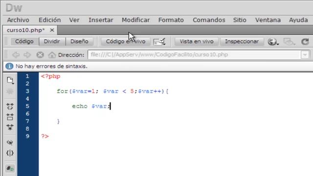Switch to Código view
Viewport: 313px width, 176px height.
point(24,41)
